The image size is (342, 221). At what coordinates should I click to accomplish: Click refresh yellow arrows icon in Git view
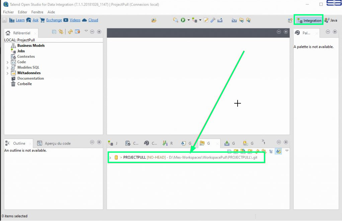pos(257,151)
